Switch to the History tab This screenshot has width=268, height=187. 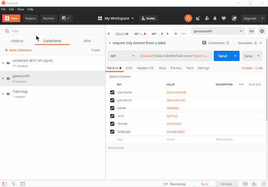coord(17,41)
